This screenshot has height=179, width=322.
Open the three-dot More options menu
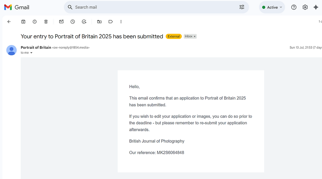click(x=121, y=22)
